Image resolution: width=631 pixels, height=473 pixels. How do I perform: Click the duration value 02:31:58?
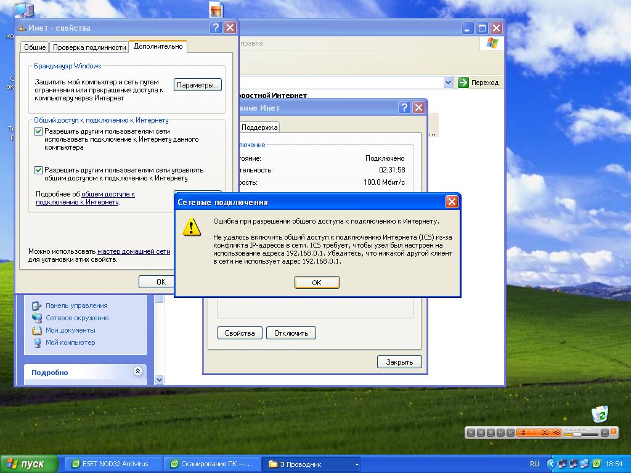tap(392, 170)
